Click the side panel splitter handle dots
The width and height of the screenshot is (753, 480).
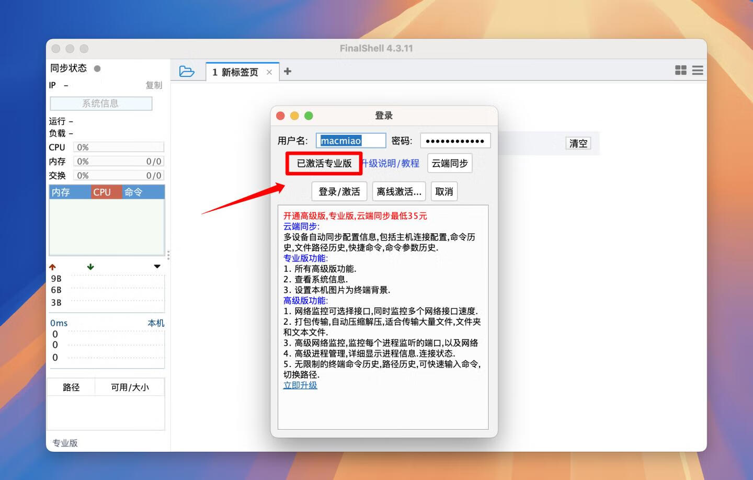point(168,255)
